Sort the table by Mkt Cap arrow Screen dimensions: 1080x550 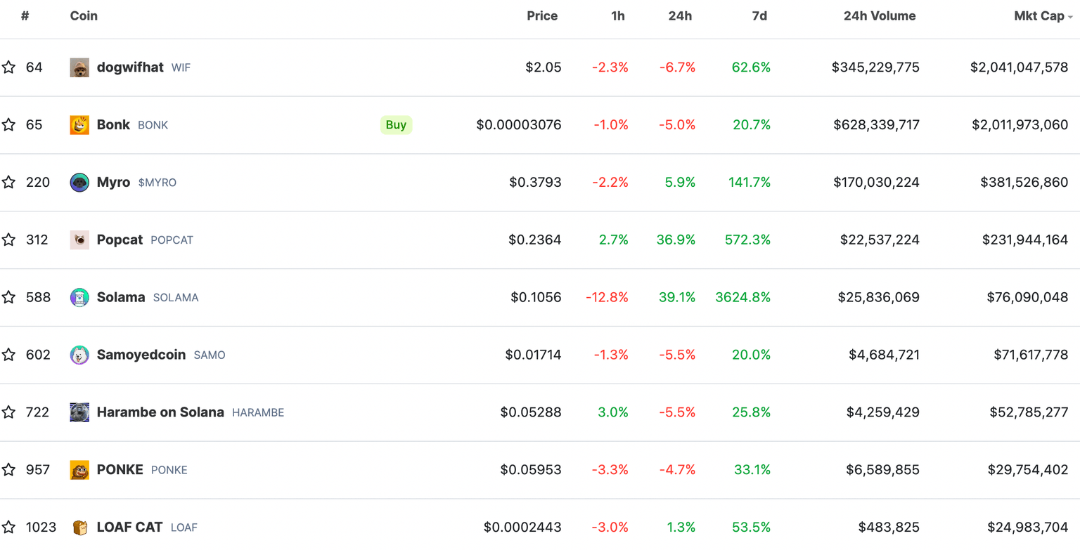click(1070, 17)
